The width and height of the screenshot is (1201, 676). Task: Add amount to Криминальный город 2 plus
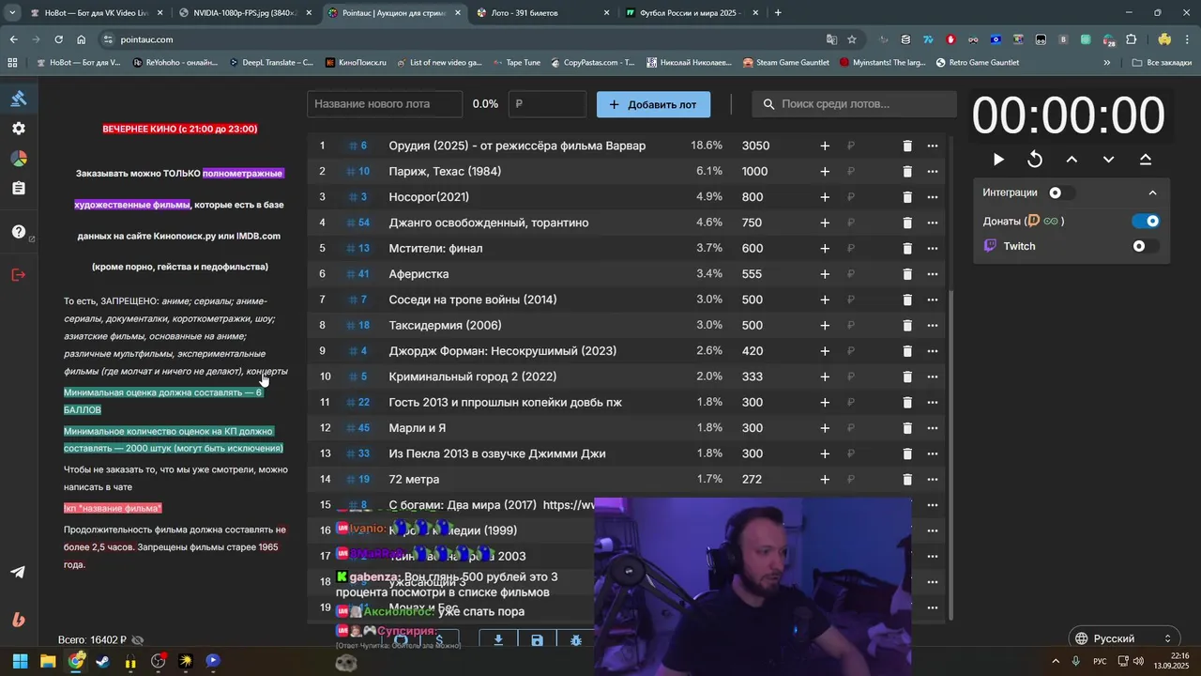click(825, 376)
